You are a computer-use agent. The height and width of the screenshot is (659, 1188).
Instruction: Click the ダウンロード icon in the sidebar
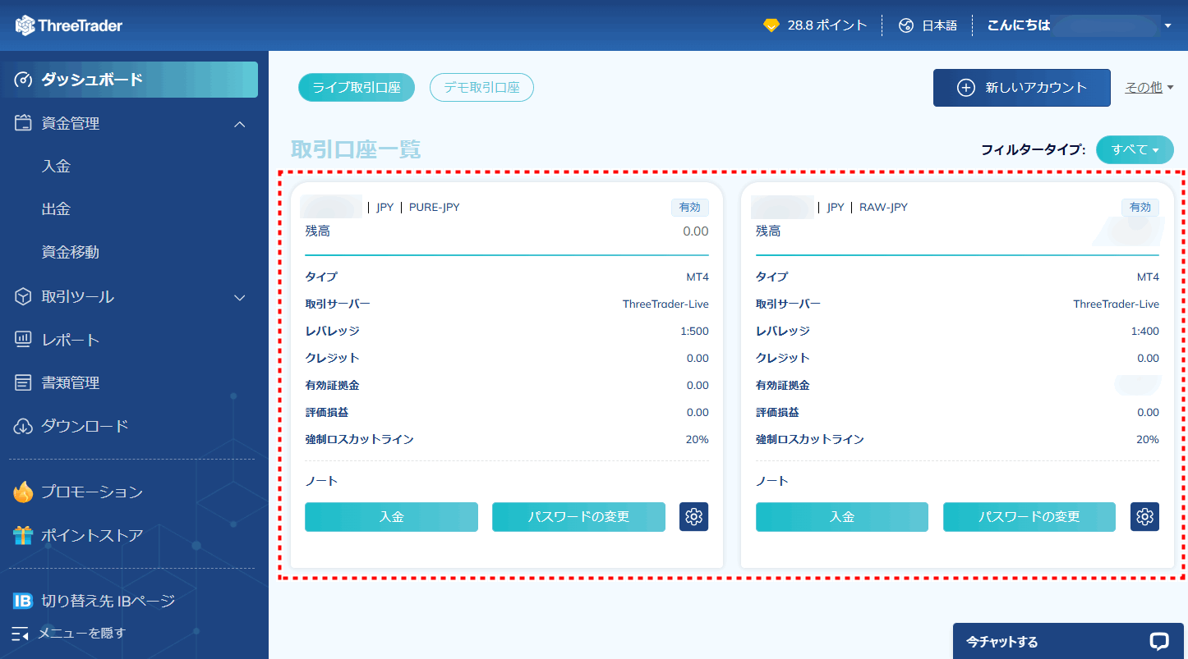[x=23, y=425]
